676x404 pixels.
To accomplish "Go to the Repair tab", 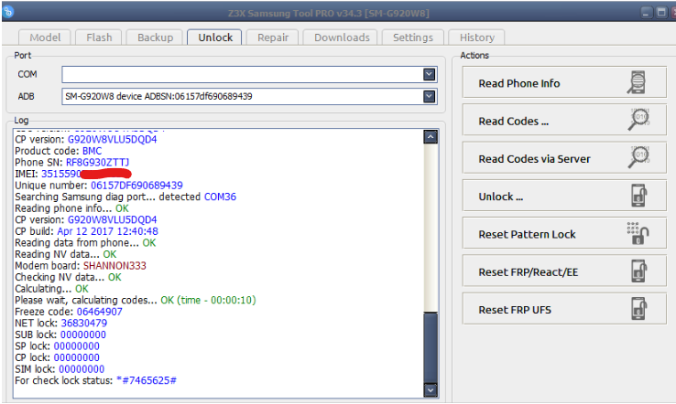I will (272, 37).
